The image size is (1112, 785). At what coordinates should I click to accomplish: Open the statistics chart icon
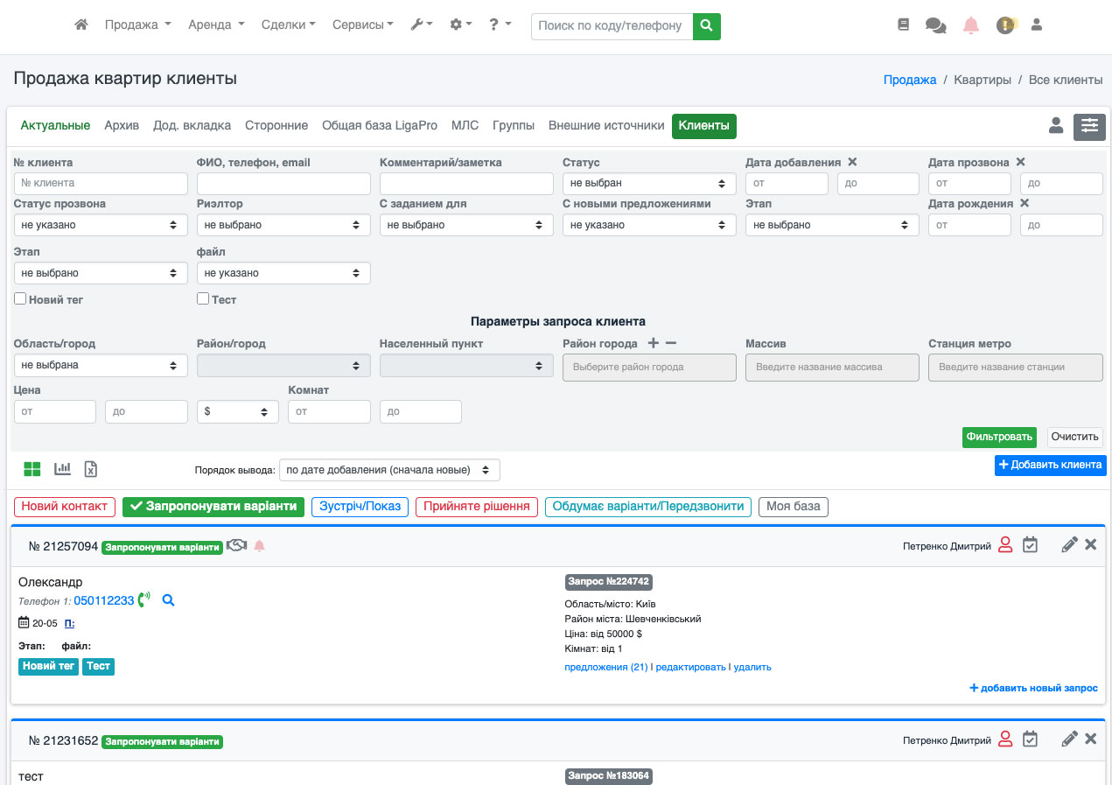click(x=62, y=469)
